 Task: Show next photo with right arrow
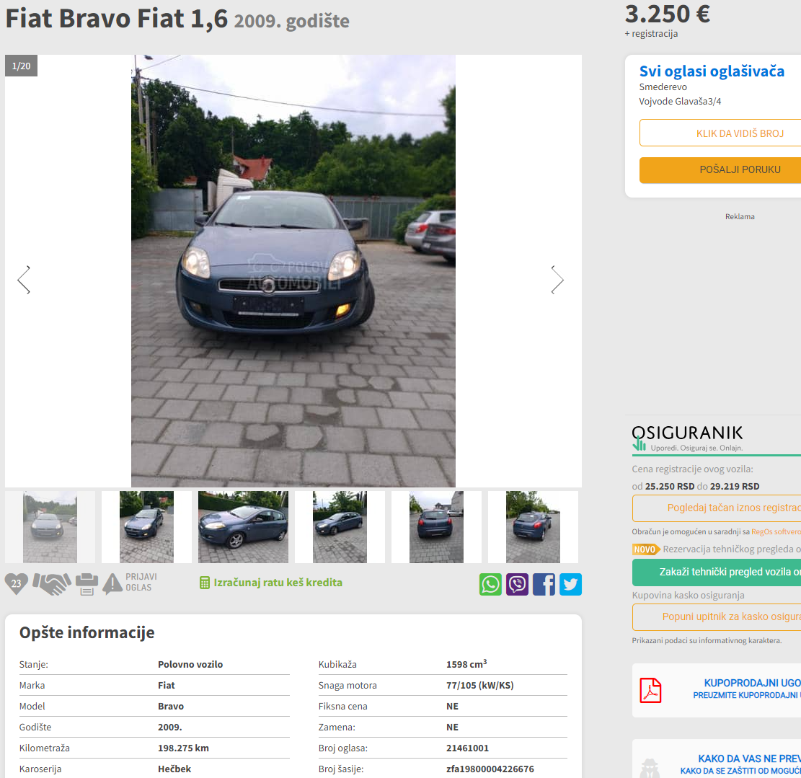pos(557,280)
